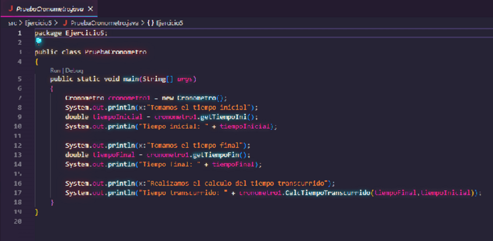493x241 pixels.
Task: Click the curly braces namespace icon in breadcrumbs
Action: pyautogui.click(x=150, y=23)
